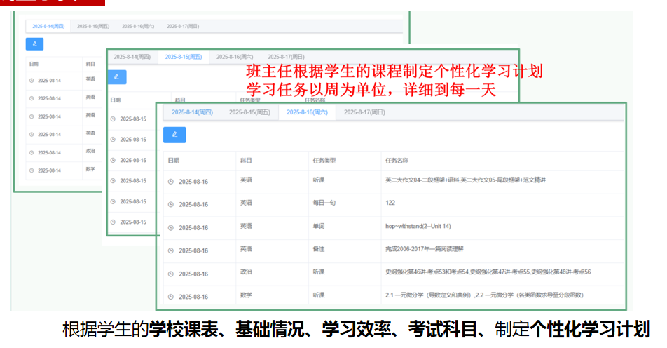Image resolution: width=667 pixels, height=348 pixels.
Task: Click clock icon in the 每日一句 row
Action: (x=170, y=204)
